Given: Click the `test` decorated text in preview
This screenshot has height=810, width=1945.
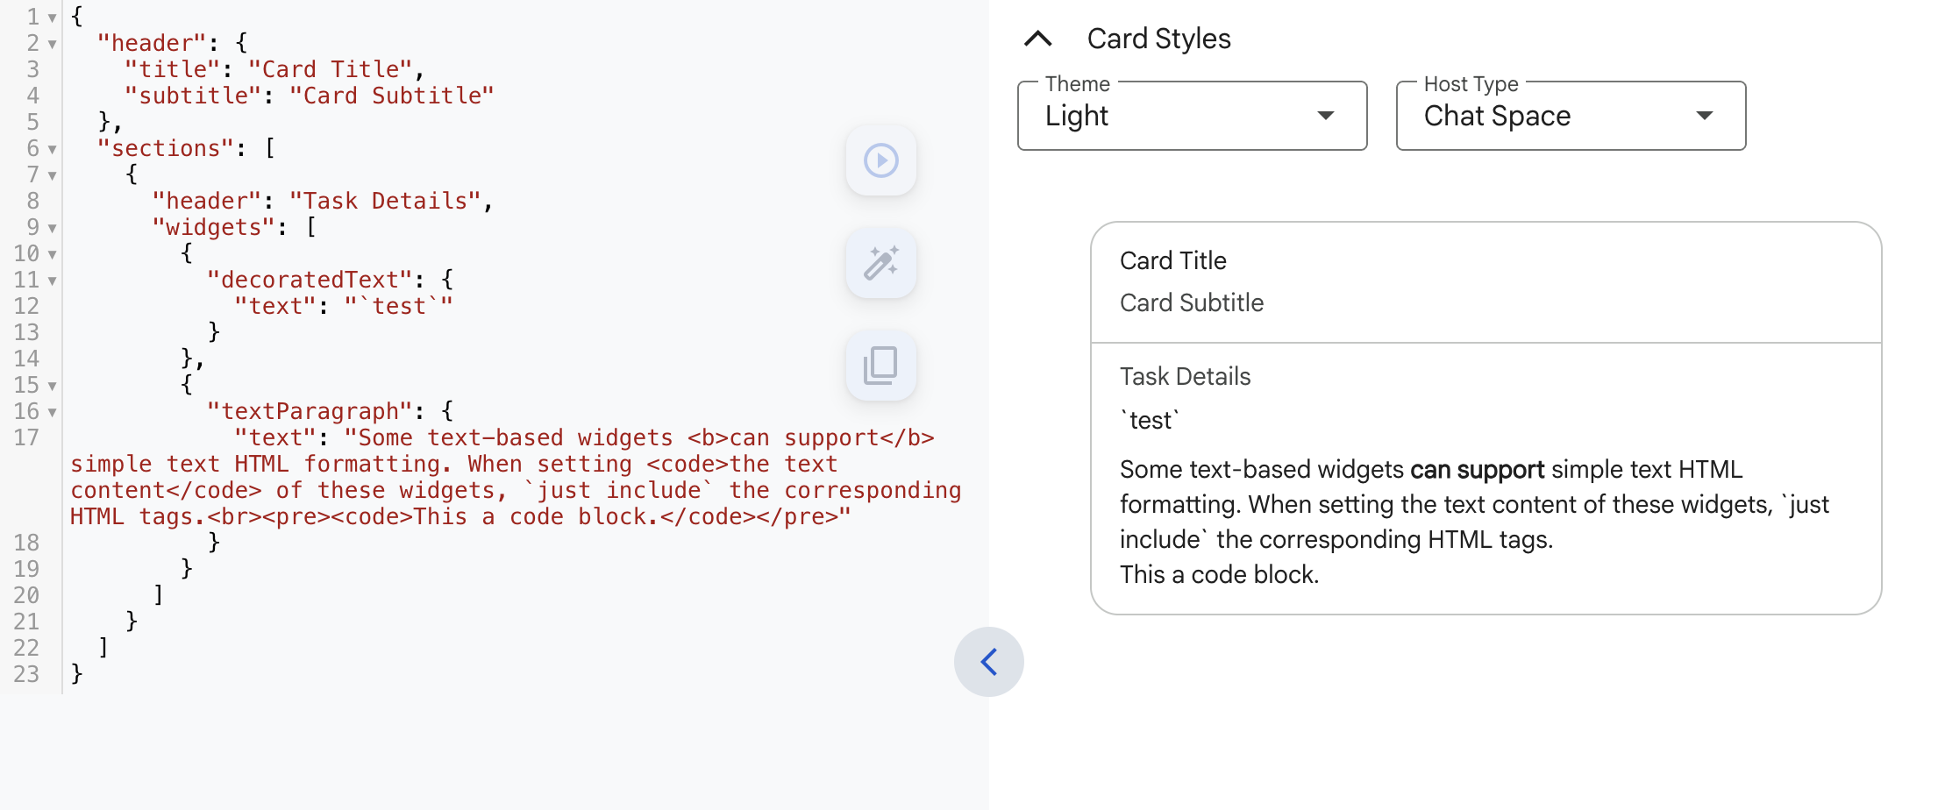Looking at the screenshot, I should pyautogui.click(x=1150, y=421).
